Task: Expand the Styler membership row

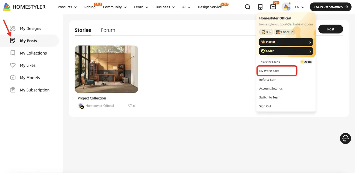Action: click(286, 51)
